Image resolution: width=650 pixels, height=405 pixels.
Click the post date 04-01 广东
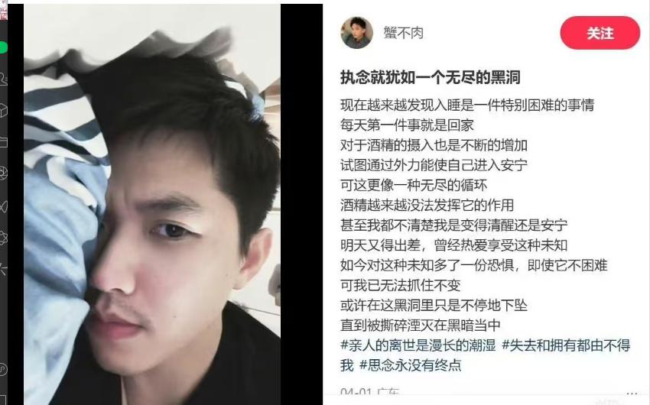point(369,393)
